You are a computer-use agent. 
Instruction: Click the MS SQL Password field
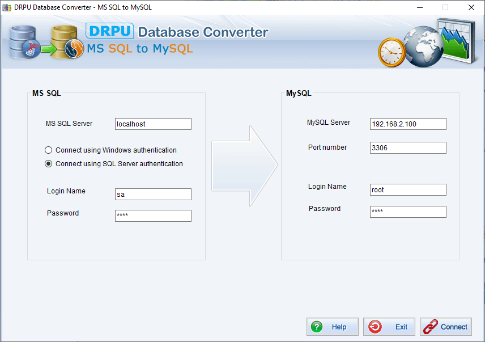[x=153, y=216]
